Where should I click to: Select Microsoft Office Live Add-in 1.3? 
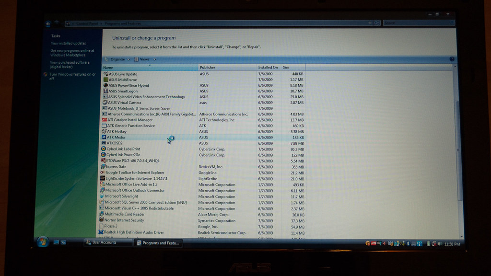[x=203, y=184]
